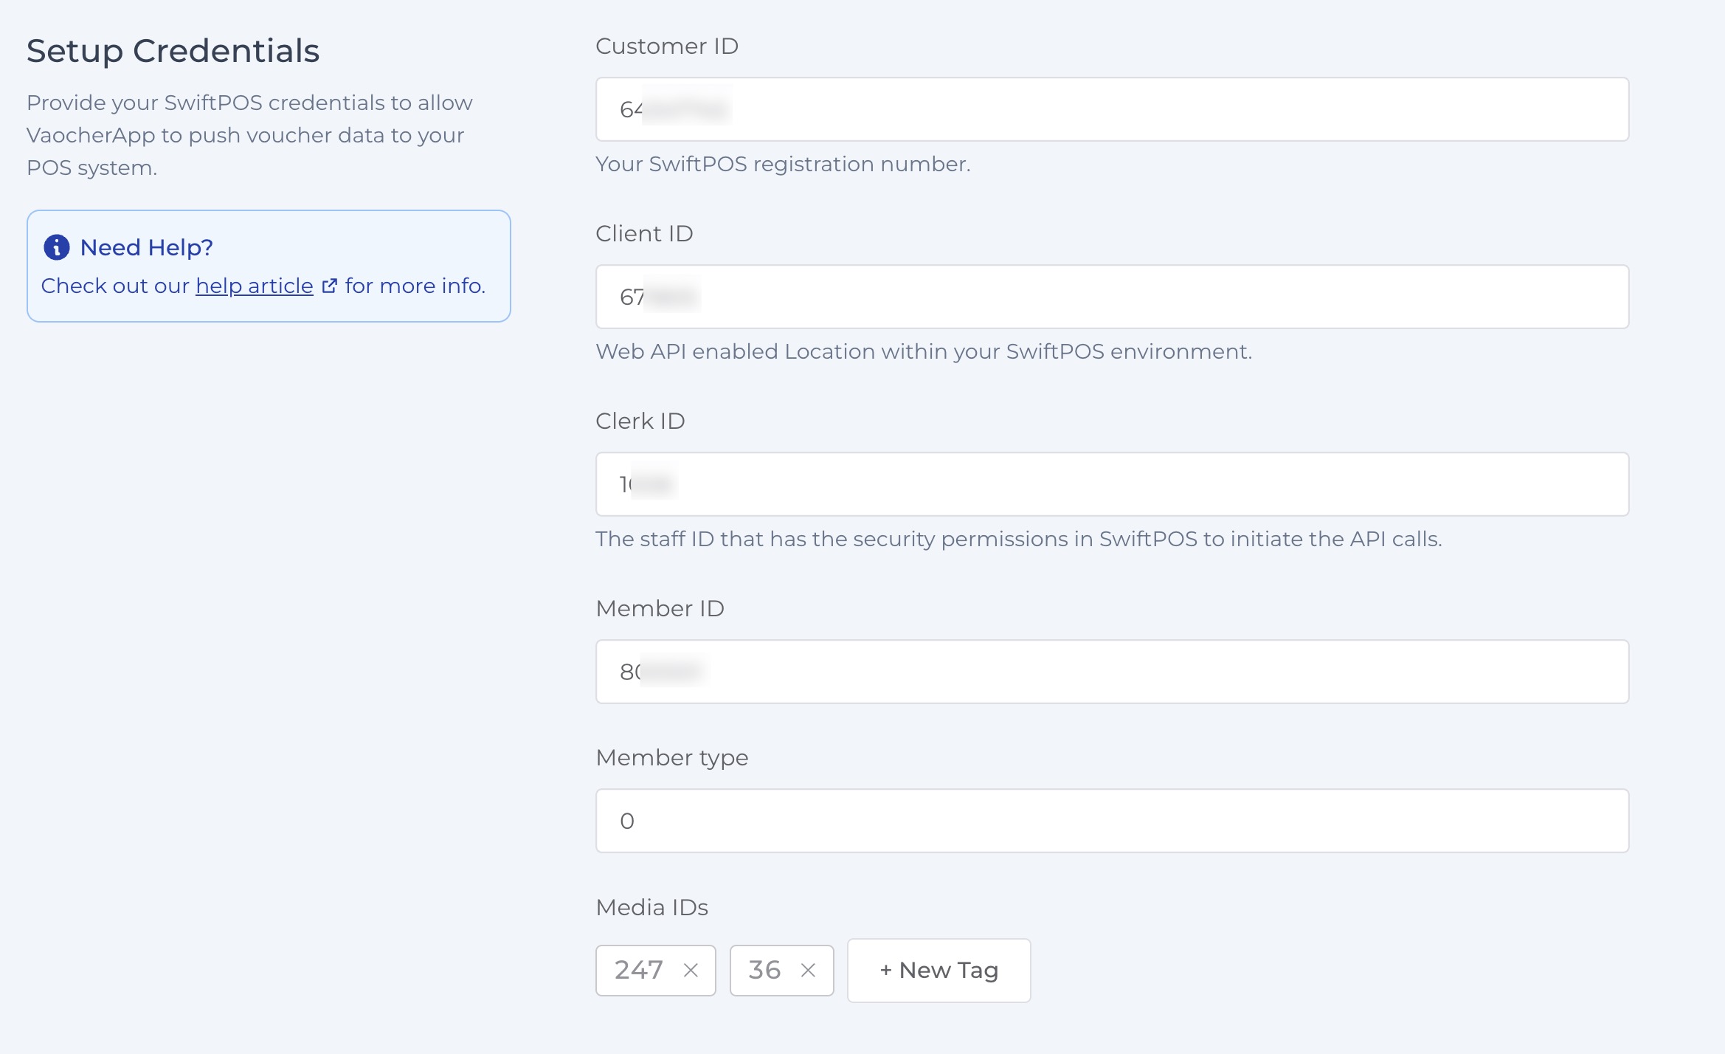This screenshot has width=1725, height=1054.
Task: Click the Customer ID input field
Action: tap(1112, 109)
